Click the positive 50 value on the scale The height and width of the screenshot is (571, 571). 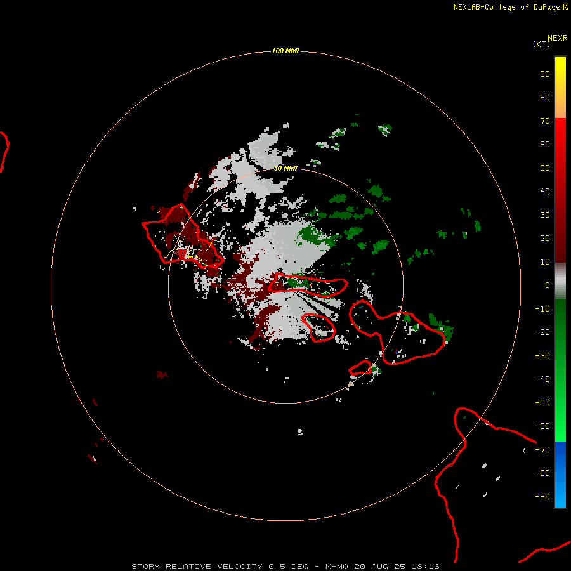(545, 168)
